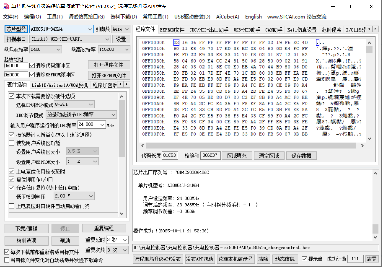The image size is (382, 267).
Task: Open the 低压检测电压 2.00 V dropdown
Action: tap(91, 196)
